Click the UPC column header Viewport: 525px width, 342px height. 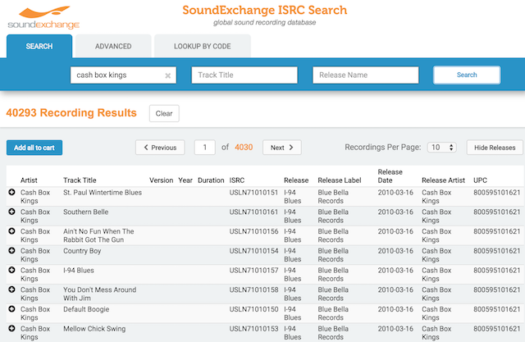coord(480,180)
